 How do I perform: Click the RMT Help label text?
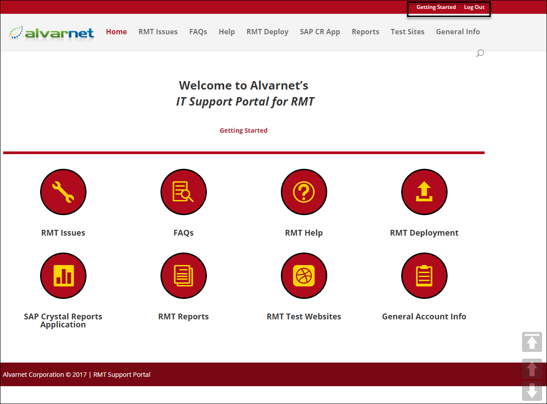[304, 233]
